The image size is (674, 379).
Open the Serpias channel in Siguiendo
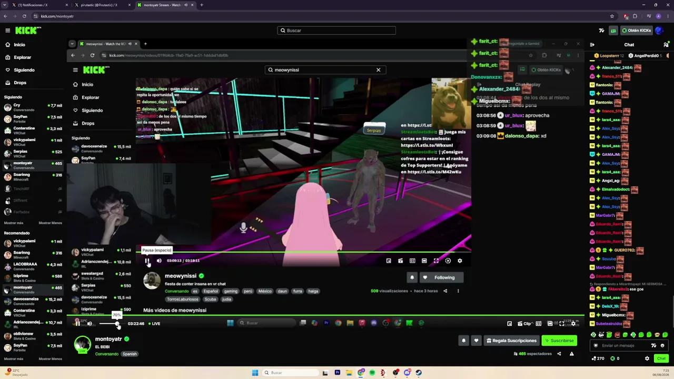(x=32, y=154)
